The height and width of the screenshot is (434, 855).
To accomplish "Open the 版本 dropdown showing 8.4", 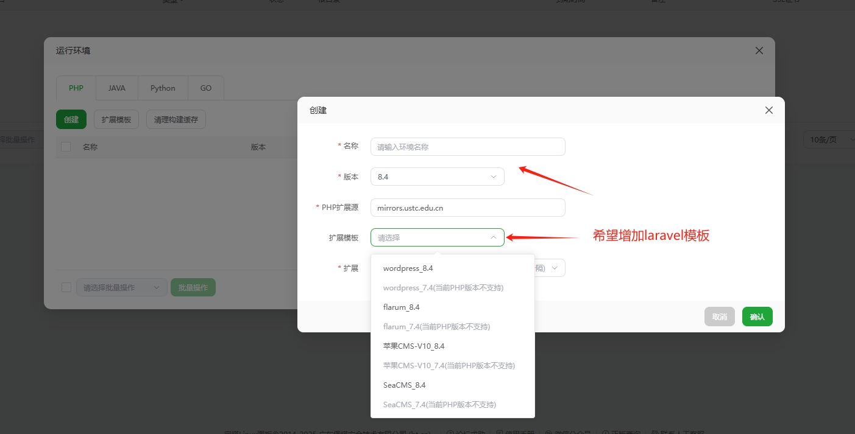I will coord(437,177).
